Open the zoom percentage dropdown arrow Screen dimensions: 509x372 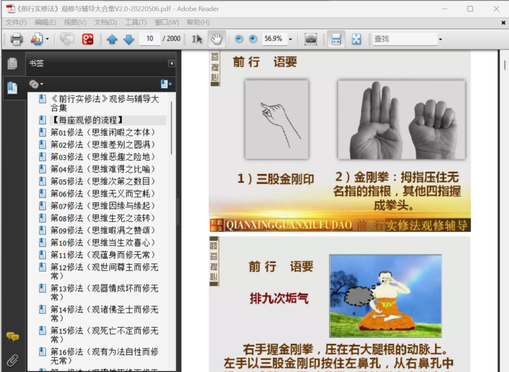click(290, 39)
